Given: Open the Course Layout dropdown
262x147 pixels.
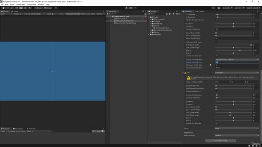Looking at the screenshot, I should [253, 8].
